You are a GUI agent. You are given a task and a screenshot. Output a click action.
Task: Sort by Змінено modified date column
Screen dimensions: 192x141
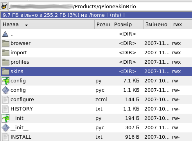[157, 25]
